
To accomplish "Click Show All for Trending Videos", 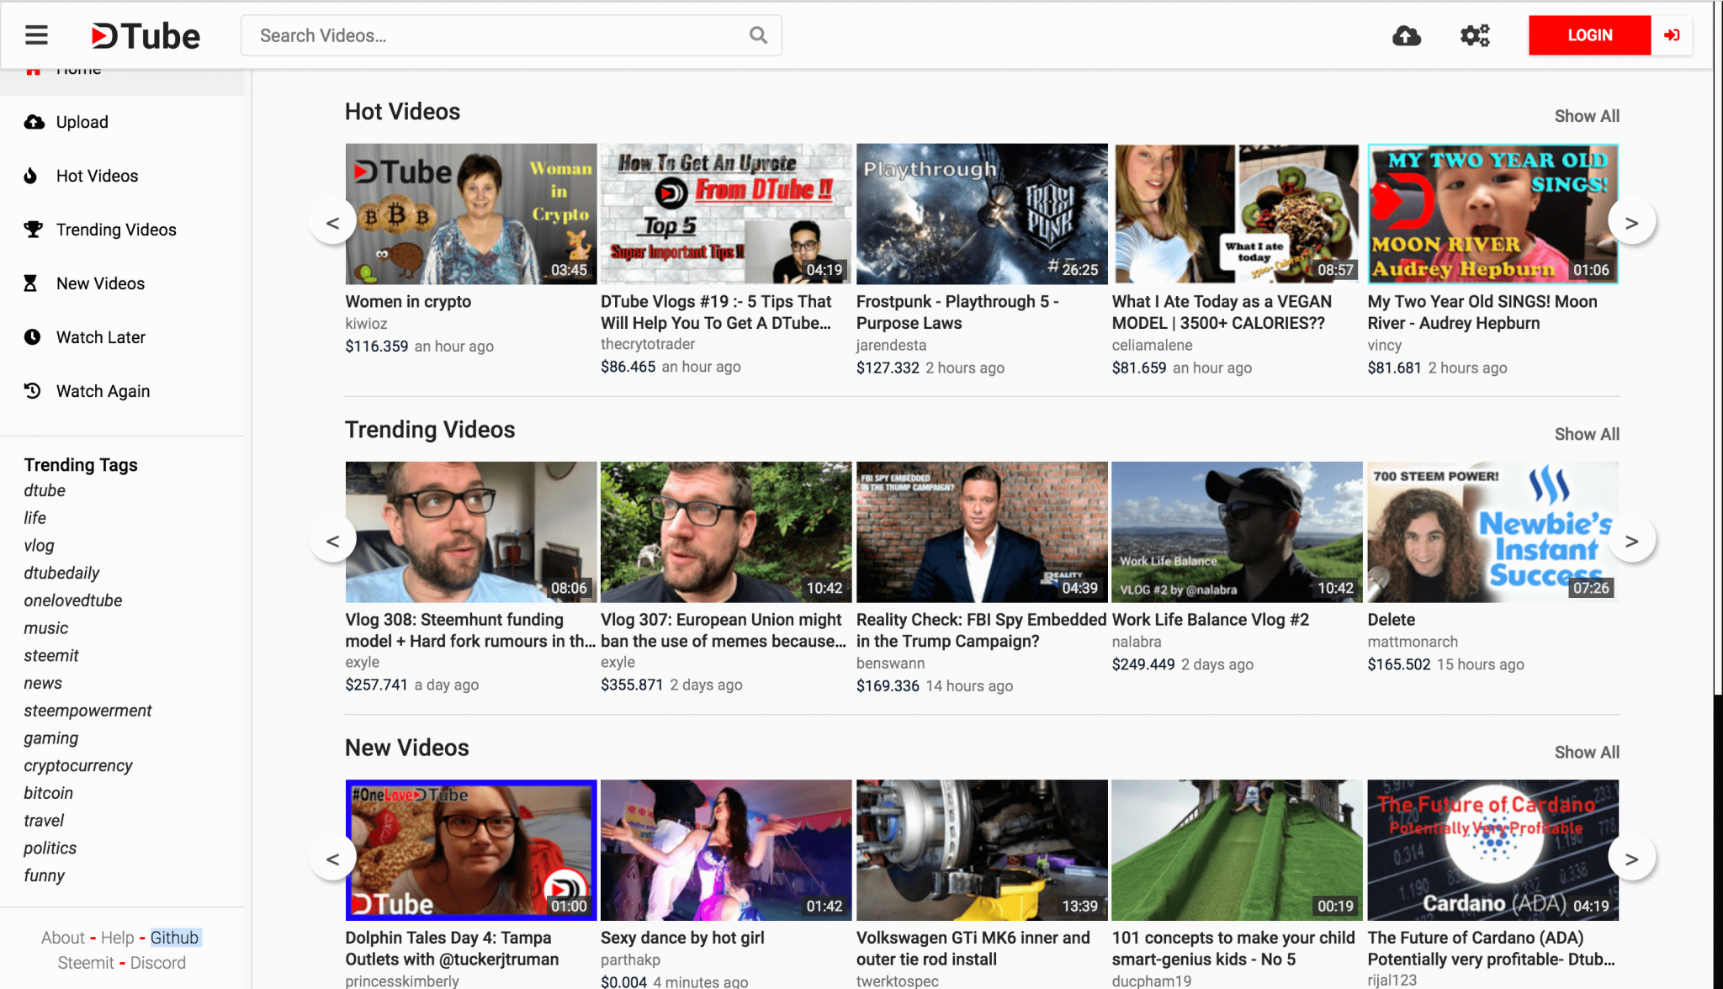I will pyautogui.click(x=1587, y=434).
